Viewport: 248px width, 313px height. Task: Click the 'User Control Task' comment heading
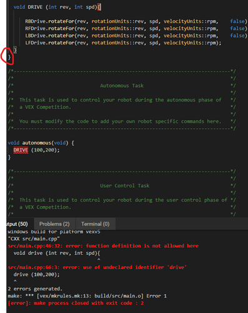[x=125, y=186]
